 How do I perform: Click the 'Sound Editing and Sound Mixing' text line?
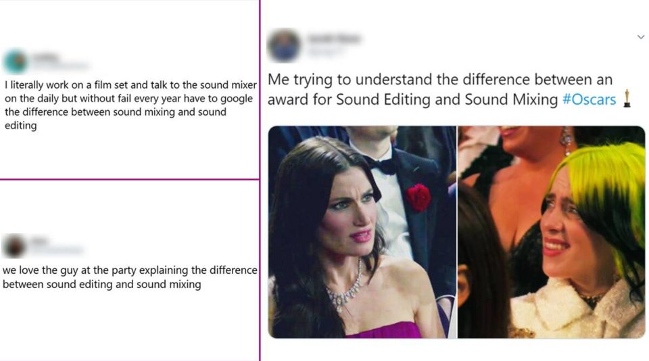tap(447, 100)
